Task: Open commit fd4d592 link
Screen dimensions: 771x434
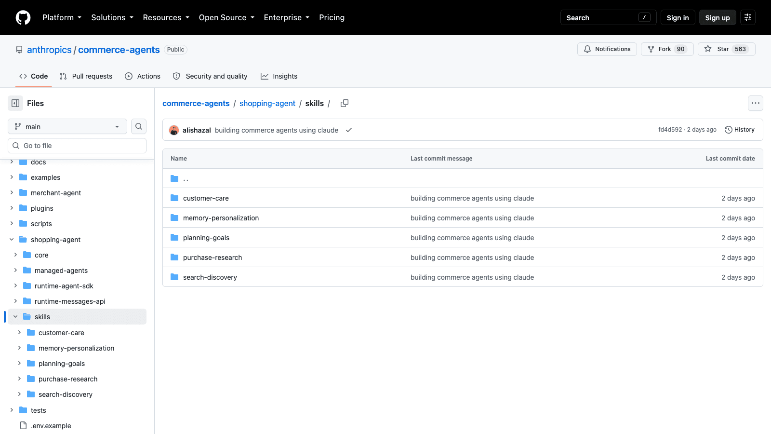Action: (670, 130)
